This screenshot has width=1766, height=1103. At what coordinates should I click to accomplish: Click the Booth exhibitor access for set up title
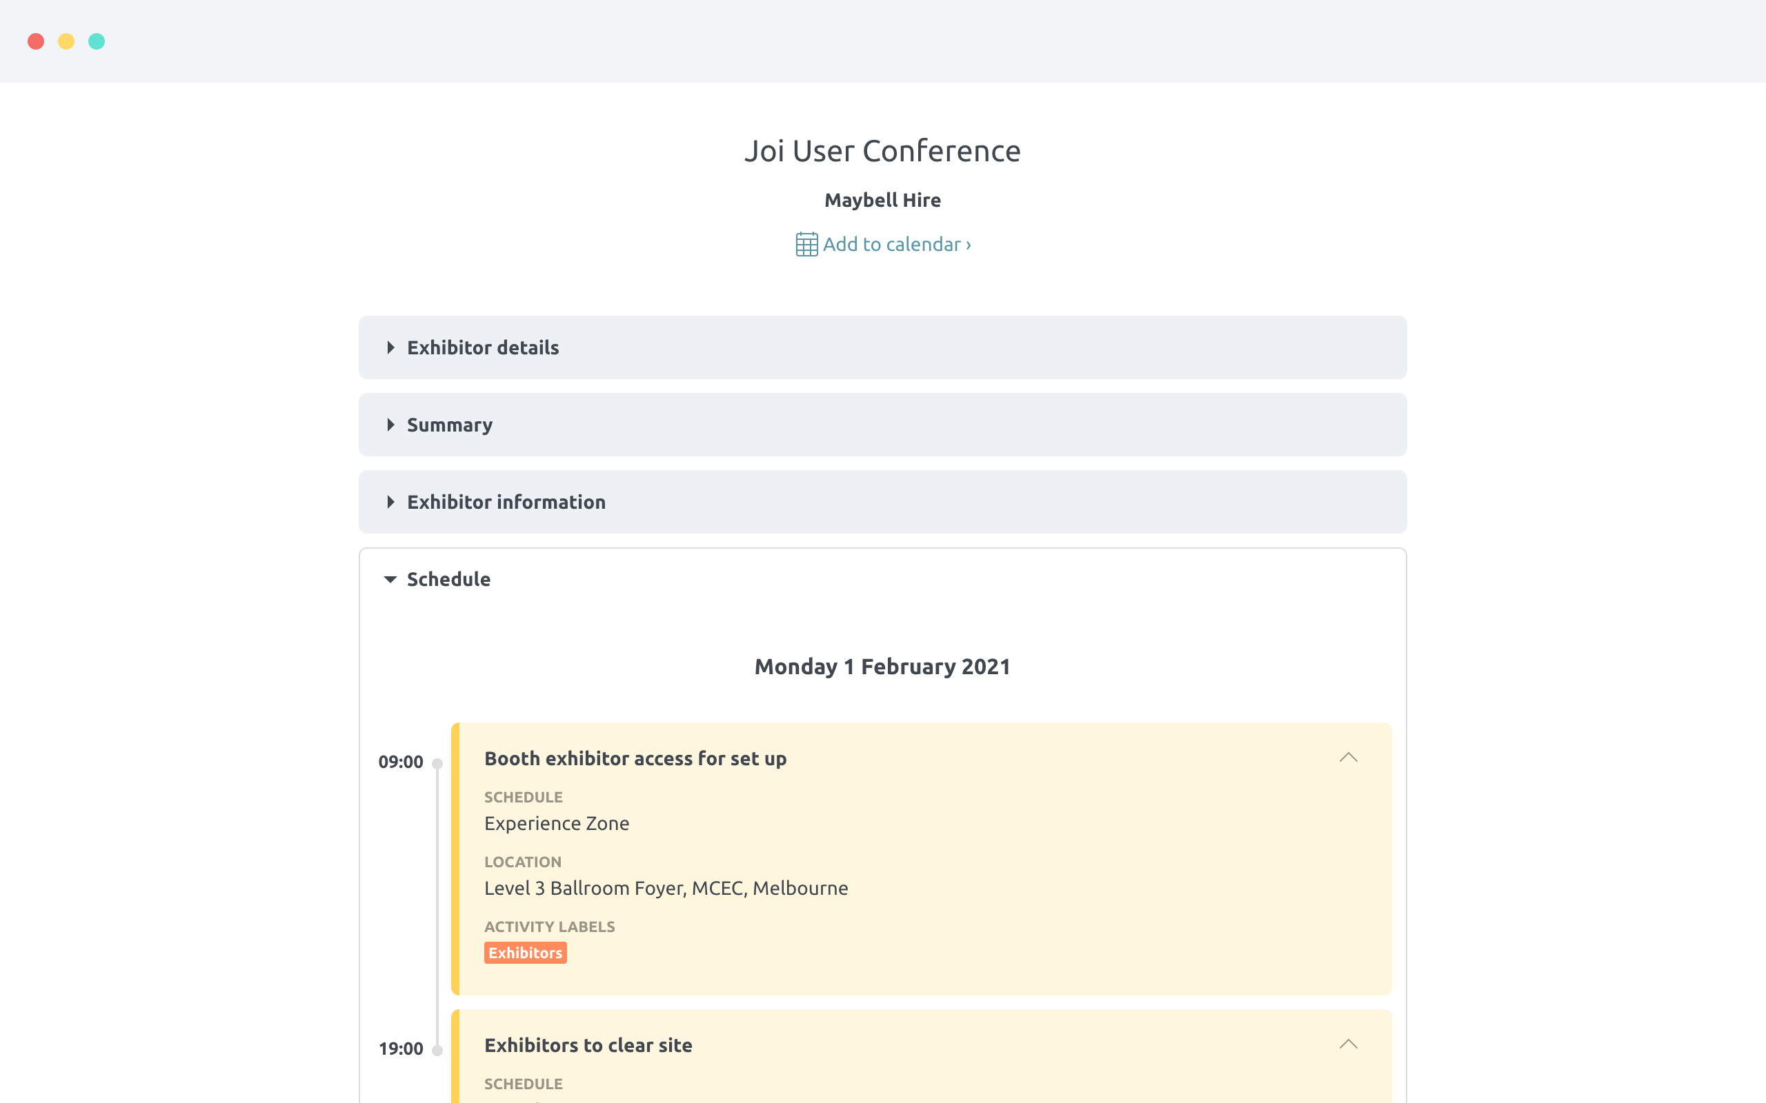tap(635, 759)
